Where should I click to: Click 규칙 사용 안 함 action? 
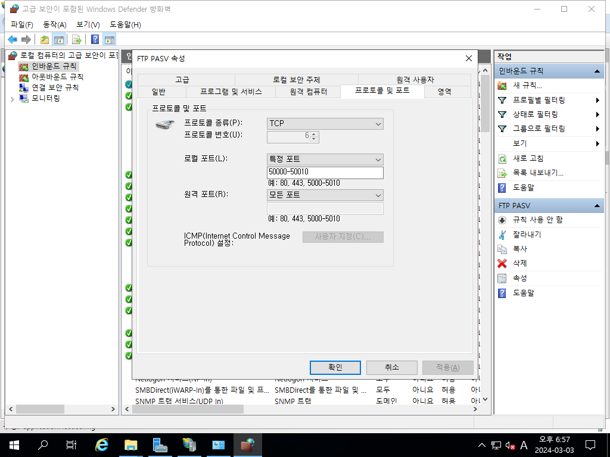coord(538,220)
